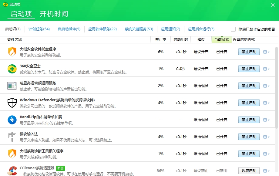Click the 火绒系统诊断工具 icon
This screenshot has height=176, width=279.
[12, 154]
